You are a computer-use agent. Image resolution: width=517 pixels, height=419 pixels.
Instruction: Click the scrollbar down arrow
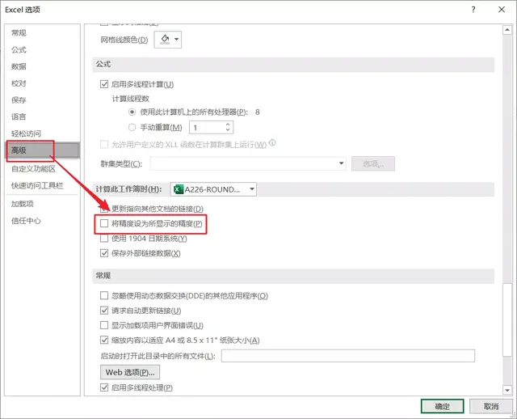[507, 390]
